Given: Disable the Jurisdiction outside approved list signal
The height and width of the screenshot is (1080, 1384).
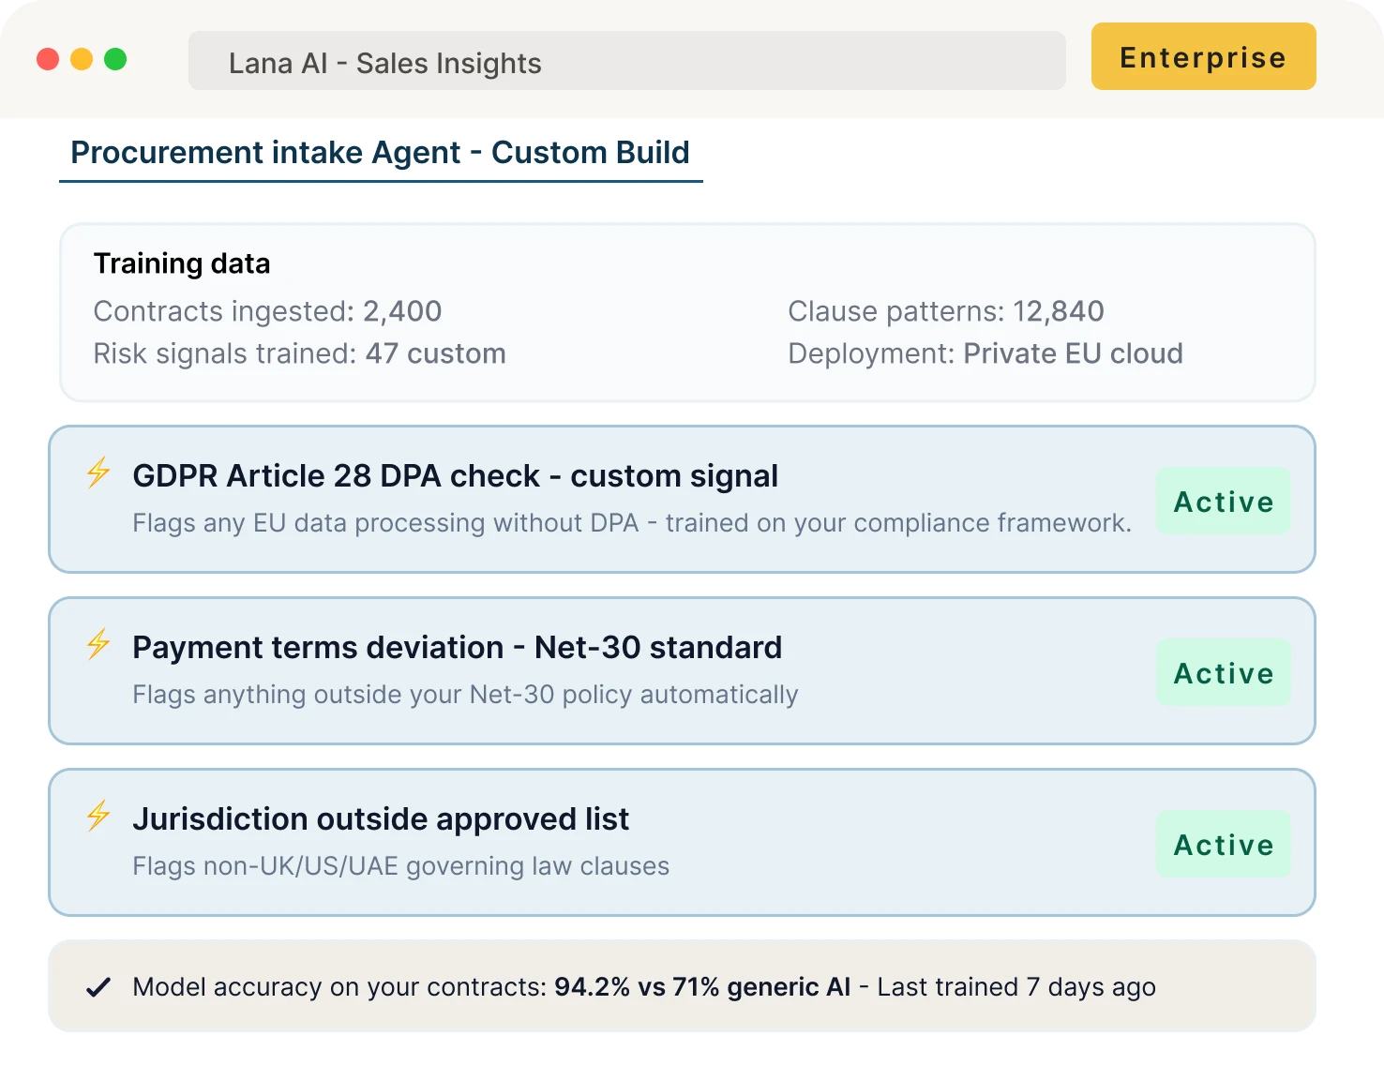Looking at the screenshot, I should pos(1223,844).
